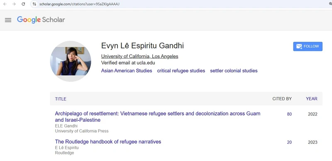332x161 pixels.
Task: Click the author text ELE Gandhi
Action: [66, 126]
